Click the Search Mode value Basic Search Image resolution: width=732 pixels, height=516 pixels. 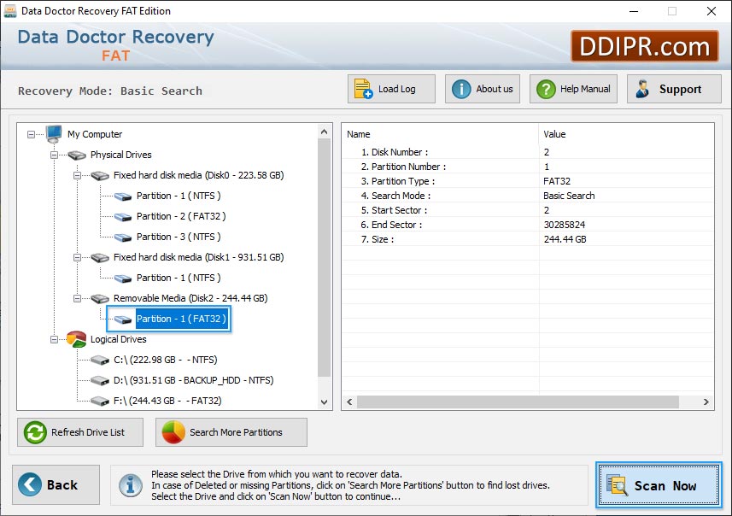point(569,196)
